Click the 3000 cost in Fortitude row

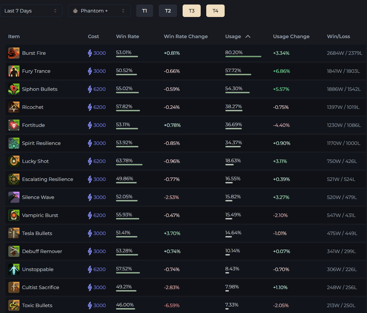click(99, 125)
